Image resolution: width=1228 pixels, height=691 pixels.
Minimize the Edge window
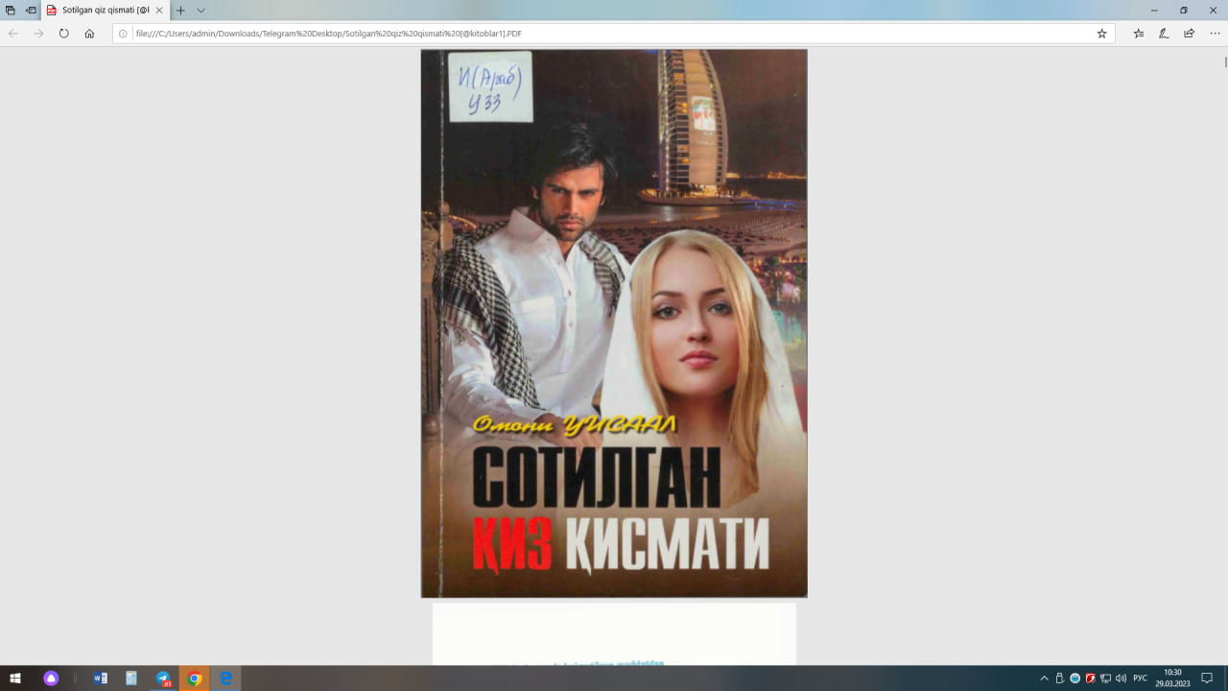pos(1153,10)
